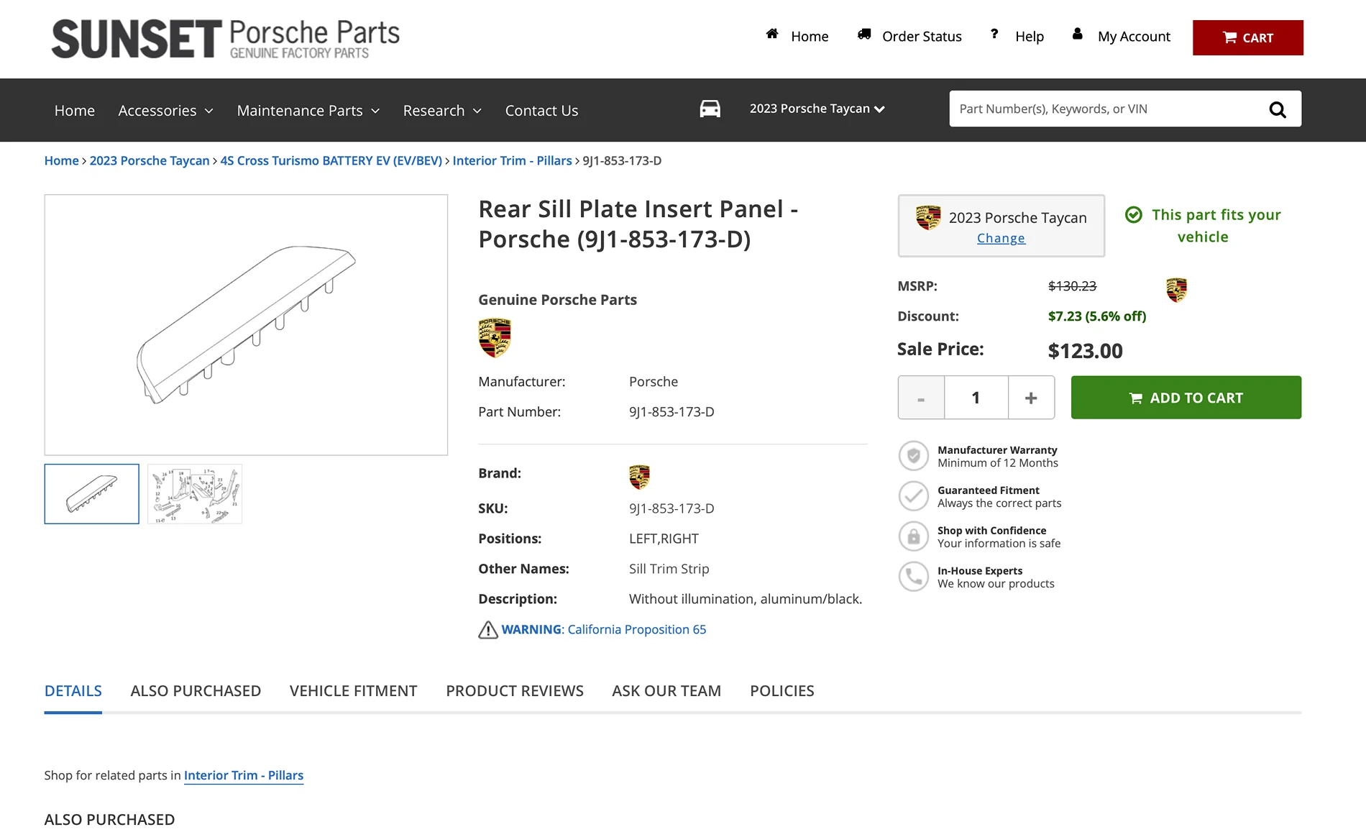Open Order Status link
Viewport: 1366px width, 832px height.
click(x=922, y=36)
